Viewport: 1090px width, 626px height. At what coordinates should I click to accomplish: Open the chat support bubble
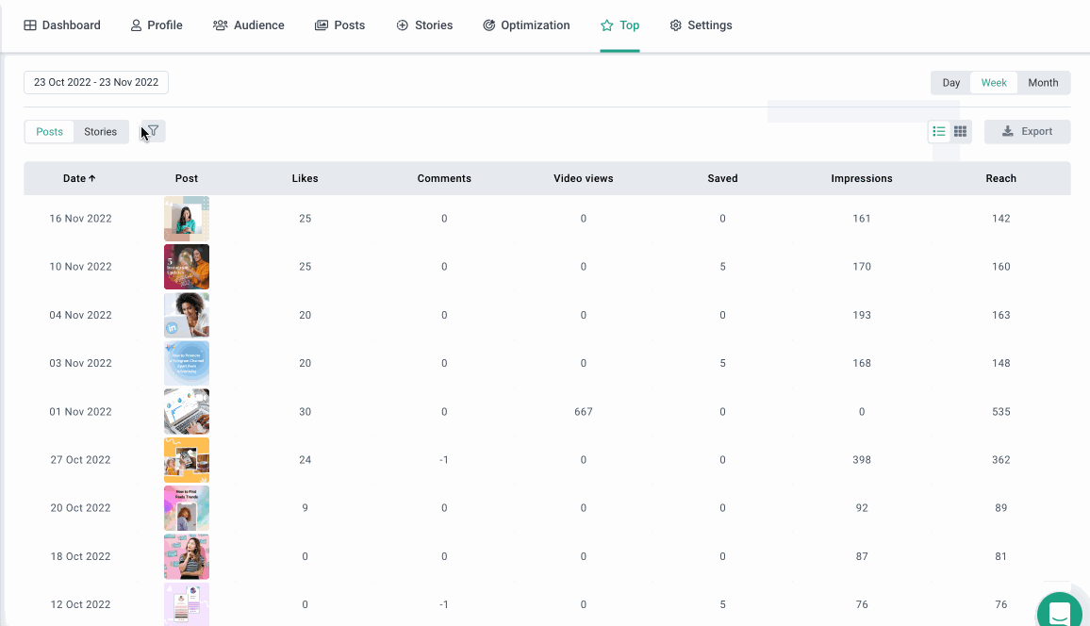(x=1059, y=611)
